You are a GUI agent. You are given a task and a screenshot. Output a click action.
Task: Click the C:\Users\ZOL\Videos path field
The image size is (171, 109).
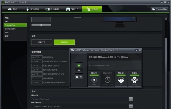pos(79,99)
